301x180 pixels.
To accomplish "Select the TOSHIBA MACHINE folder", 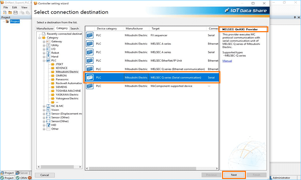I will tap(68, 91).
